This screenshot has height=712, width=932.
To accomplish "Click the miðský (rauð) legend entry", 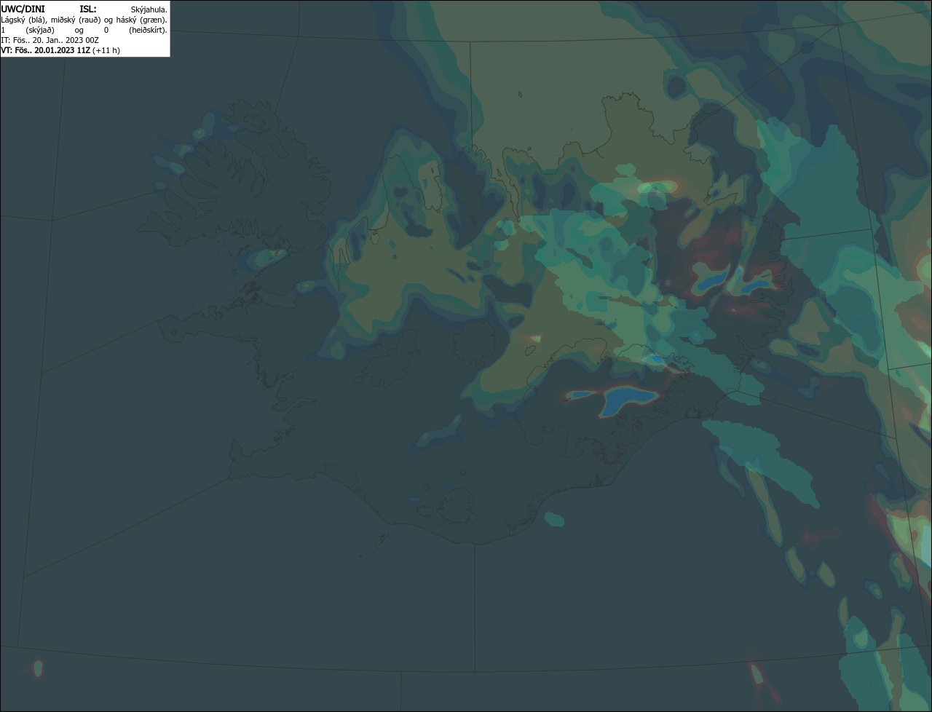I will point(75,20).
